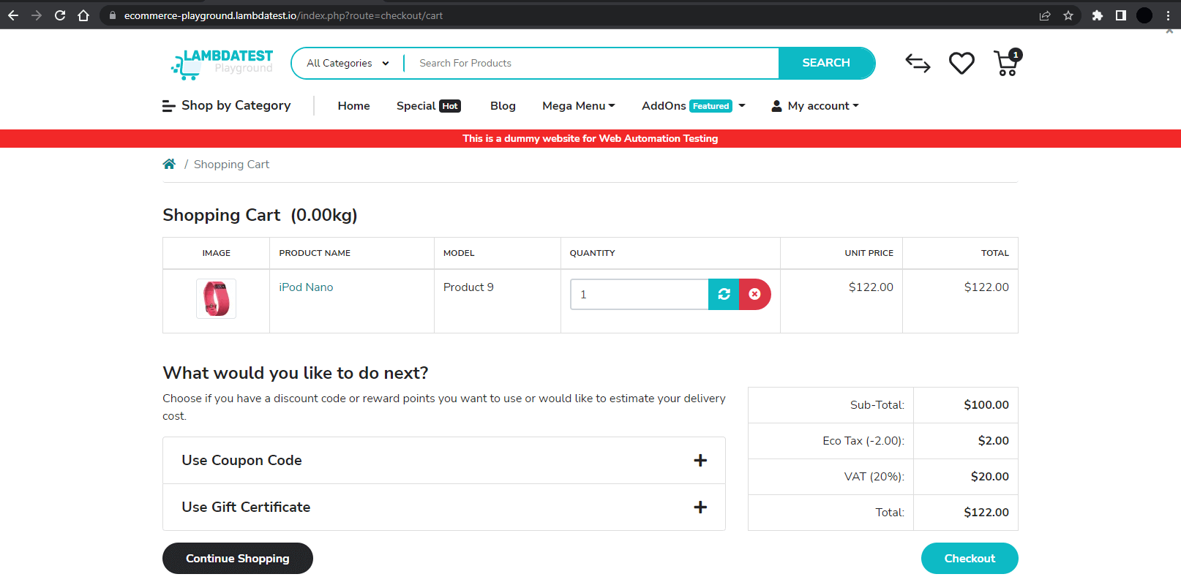Screen dimensions: 1181x585
Task: Bookmark this page with the star icon
Action: [1068, 15]
